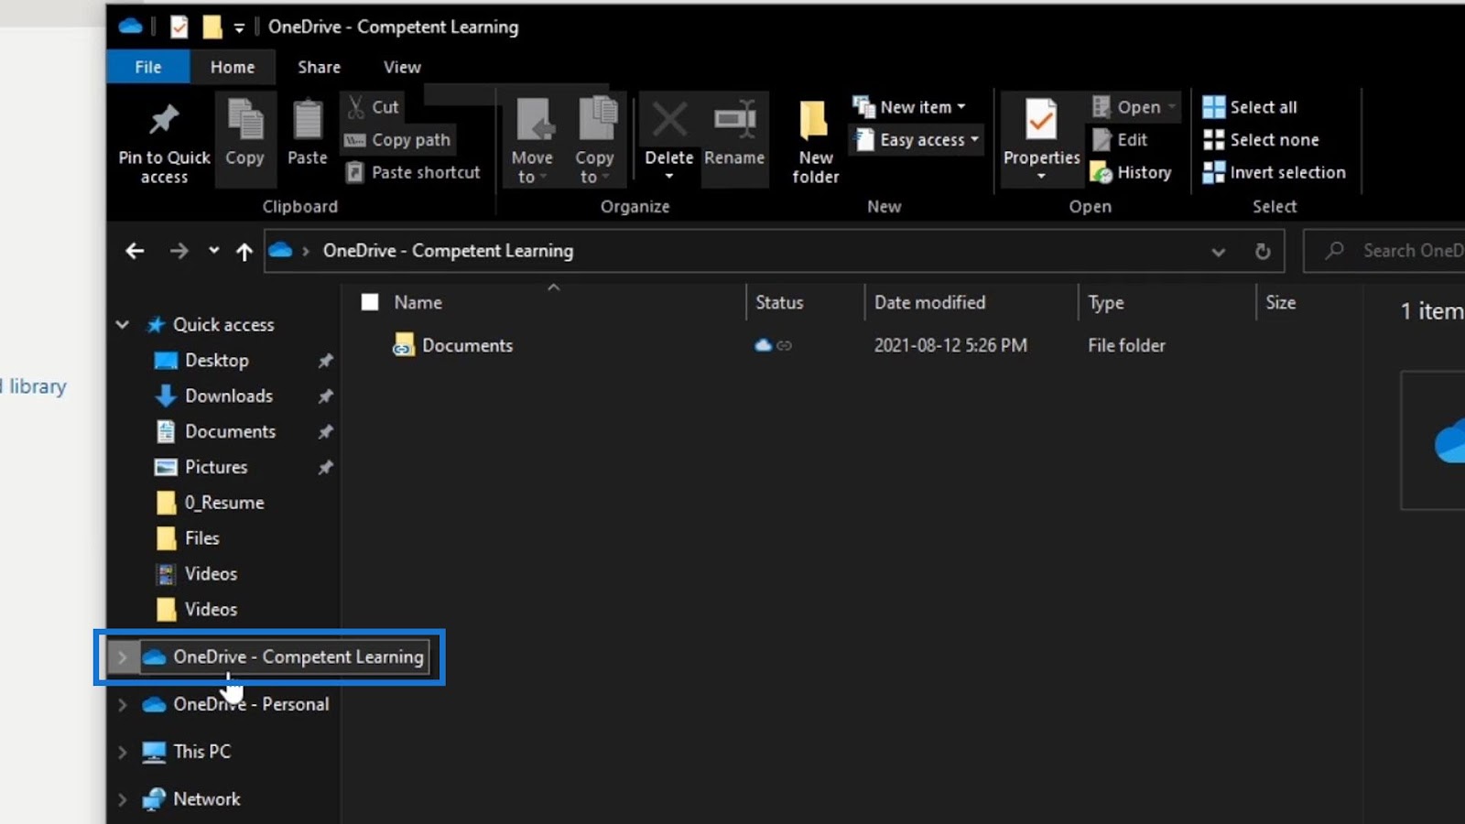Select OneDrive - Personal in sidebar
The height and width of the screenshot is (824, 1465).
251,704
